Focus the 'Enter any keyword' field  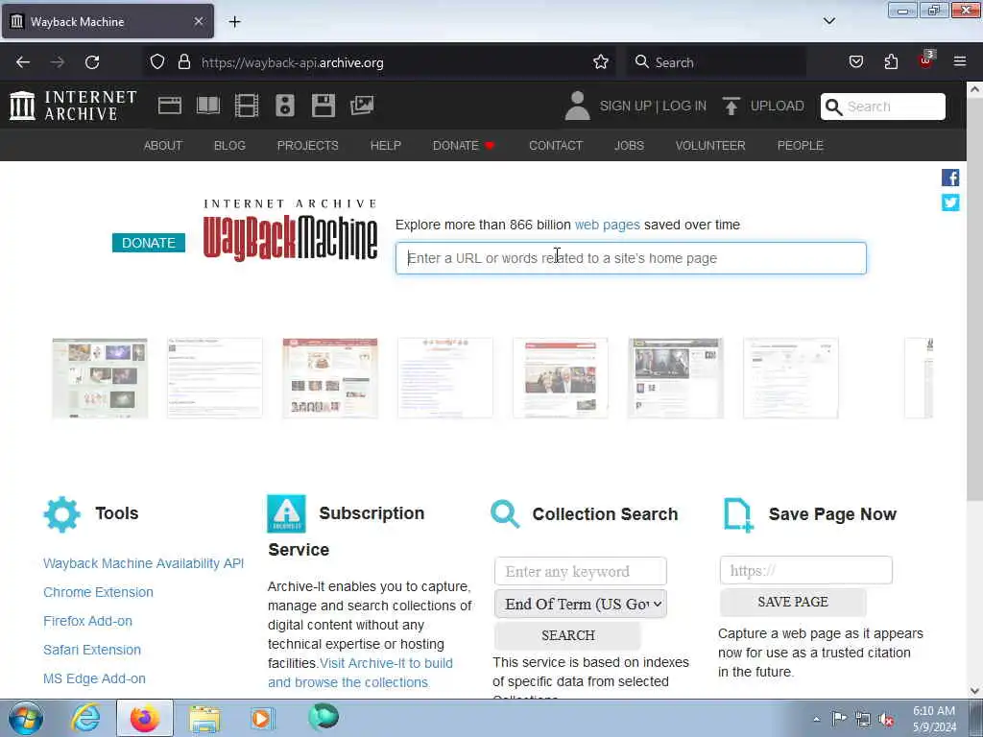581,572
